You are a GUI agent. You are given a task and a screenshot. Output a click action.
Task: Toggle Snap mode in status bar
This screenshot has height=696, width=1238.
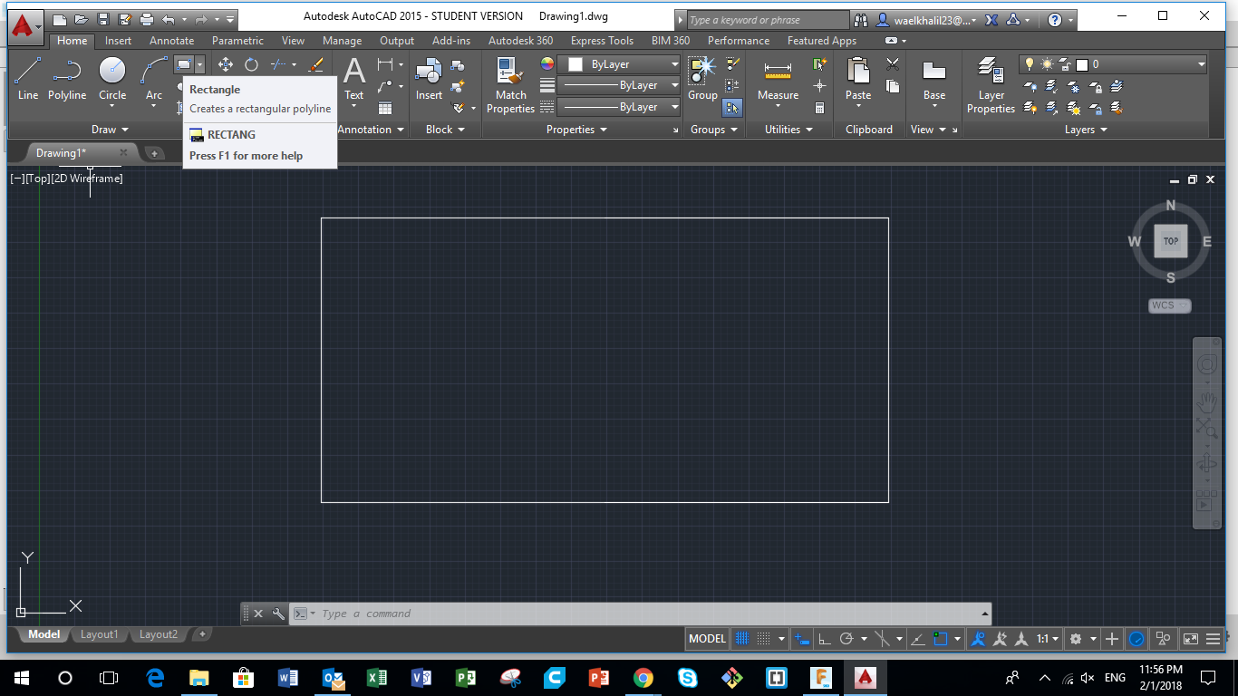coord(764,639)
